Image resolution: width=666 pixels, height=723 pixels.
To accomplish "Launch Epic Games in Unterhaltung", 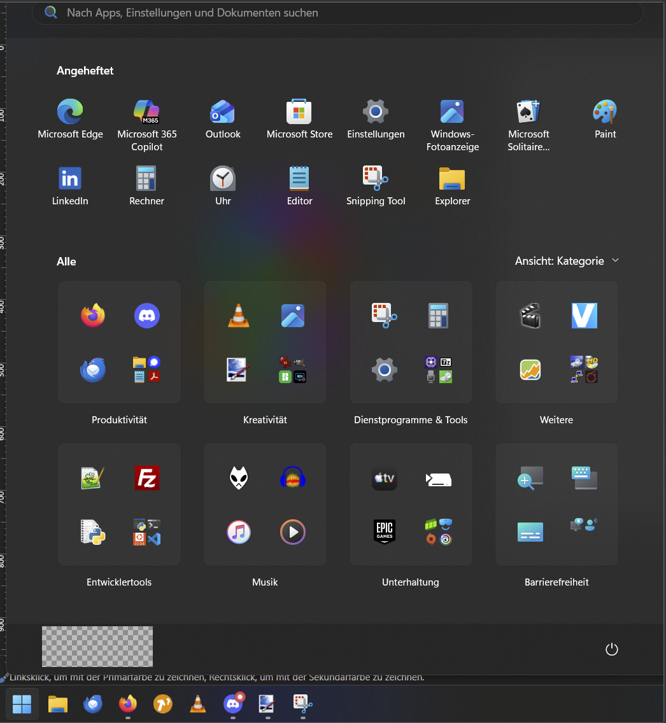I will click(x=384, y=532).
